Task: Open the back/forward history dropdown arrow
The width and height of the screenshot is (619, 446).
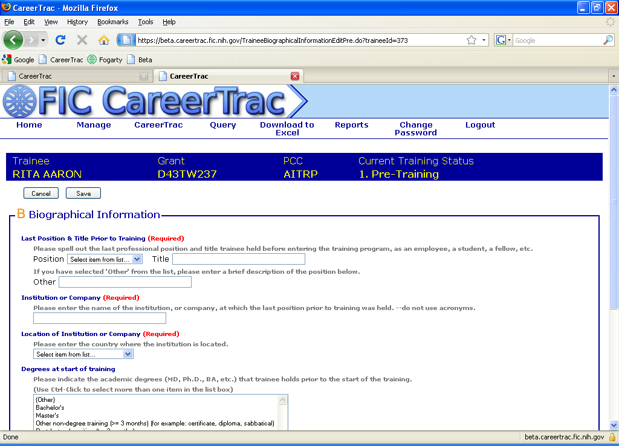Action: point(43,40)
